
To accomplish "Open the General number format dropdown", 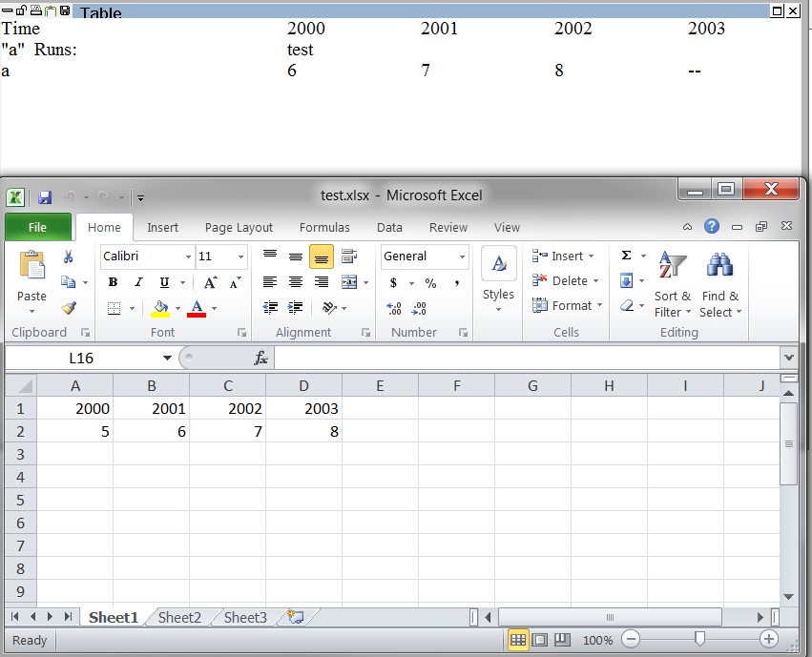I will coord(462,257).
